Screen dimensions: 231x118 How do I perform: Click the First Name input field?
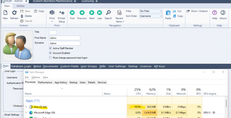point(64,38)
